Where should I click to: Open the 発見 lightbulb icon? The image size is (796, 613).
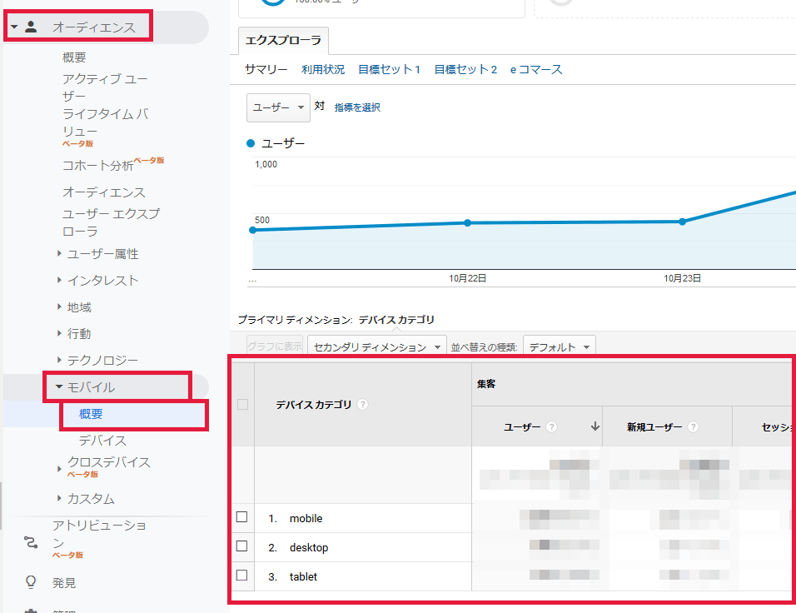pos(31,582)
